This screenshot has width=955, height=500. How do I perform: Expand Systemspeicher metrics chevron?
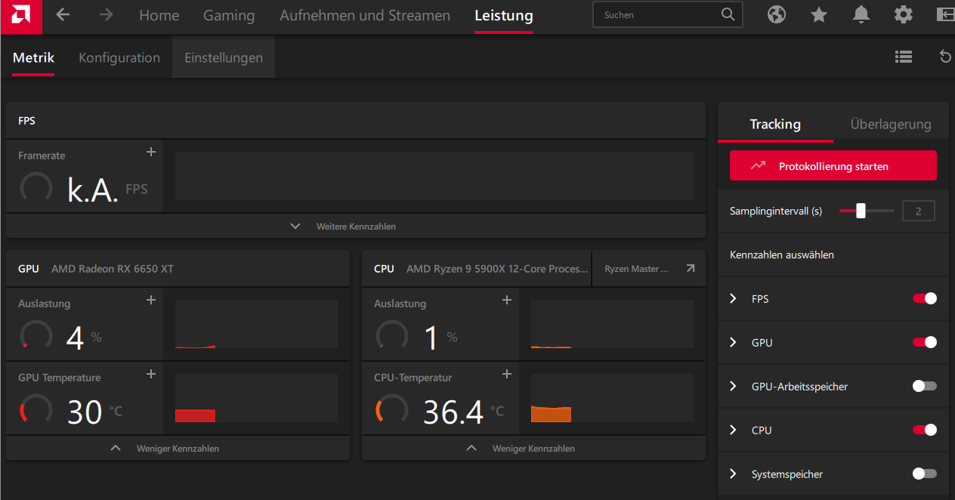tap(733, 474)
